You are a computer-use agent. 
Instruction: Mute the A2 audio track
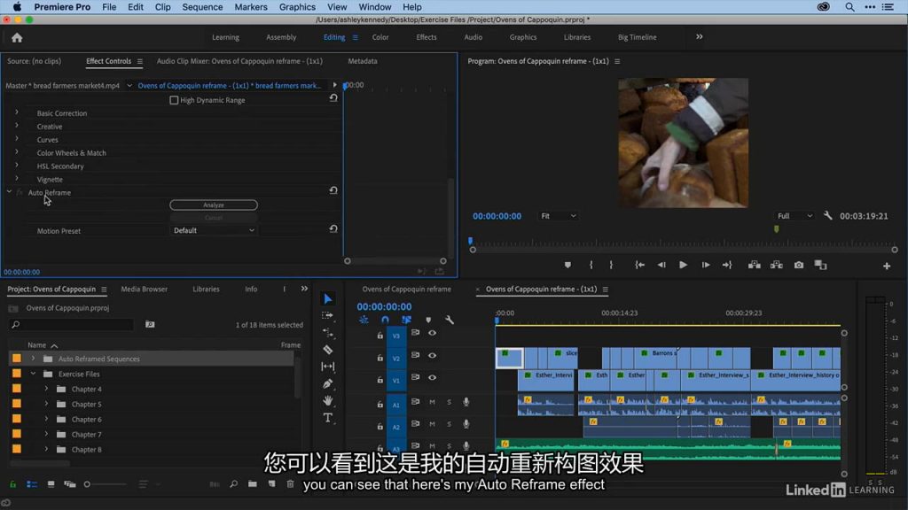(432, 424)
